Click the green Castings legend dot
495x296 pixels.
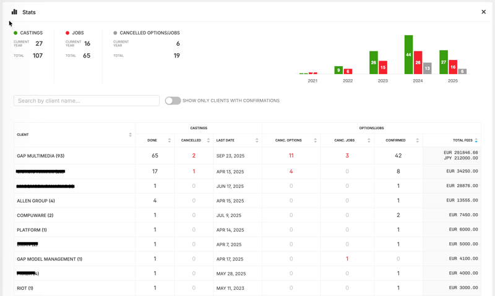point(15,33)
